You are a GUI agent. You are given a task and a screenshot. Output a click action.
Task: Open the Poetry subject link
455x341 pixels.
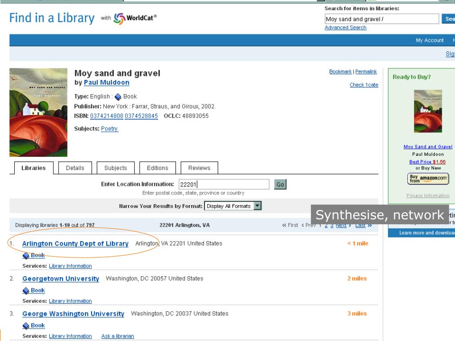(110, 129)
